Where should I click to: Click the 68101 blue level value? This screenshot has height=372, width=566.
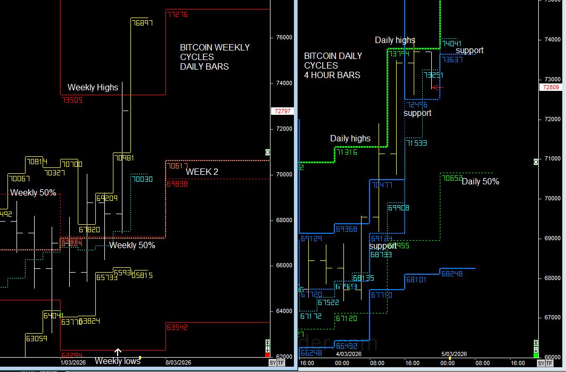[x=416, y=280]
